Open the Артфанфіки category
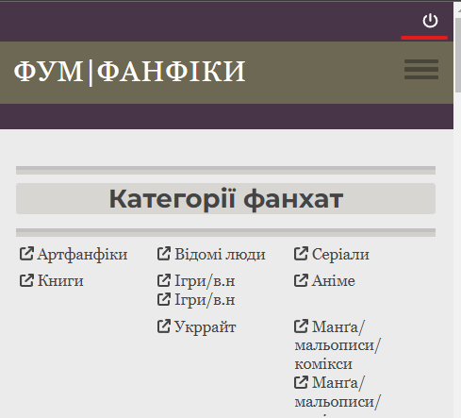Image resolution: width=461 pixels, height=418 pixels. (x=82, y=254)
